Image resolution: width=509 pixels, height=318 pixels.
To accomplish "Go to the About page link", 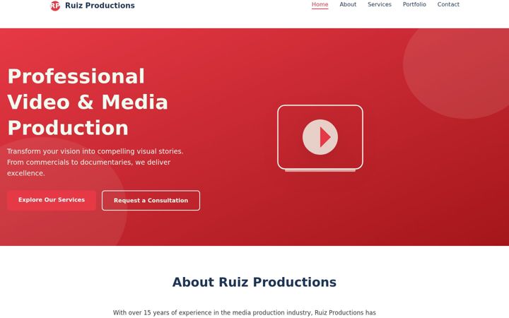I will [x=348, y=4].
